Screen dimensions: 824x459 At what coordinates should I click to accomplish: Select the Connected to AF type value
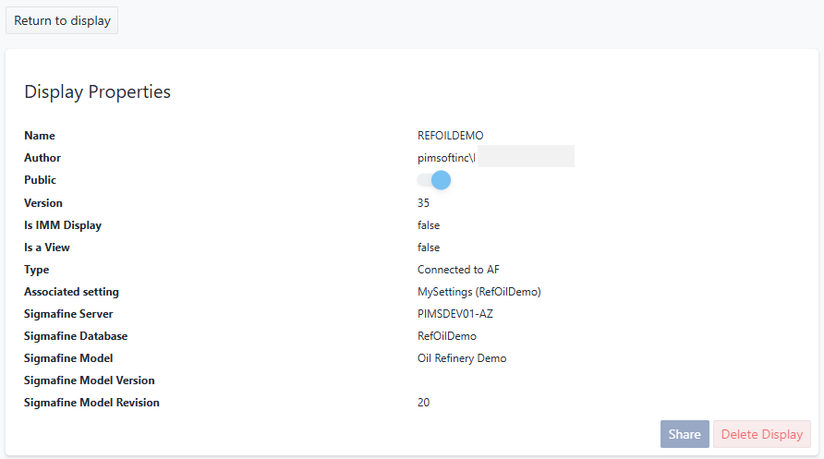[458, 270]
